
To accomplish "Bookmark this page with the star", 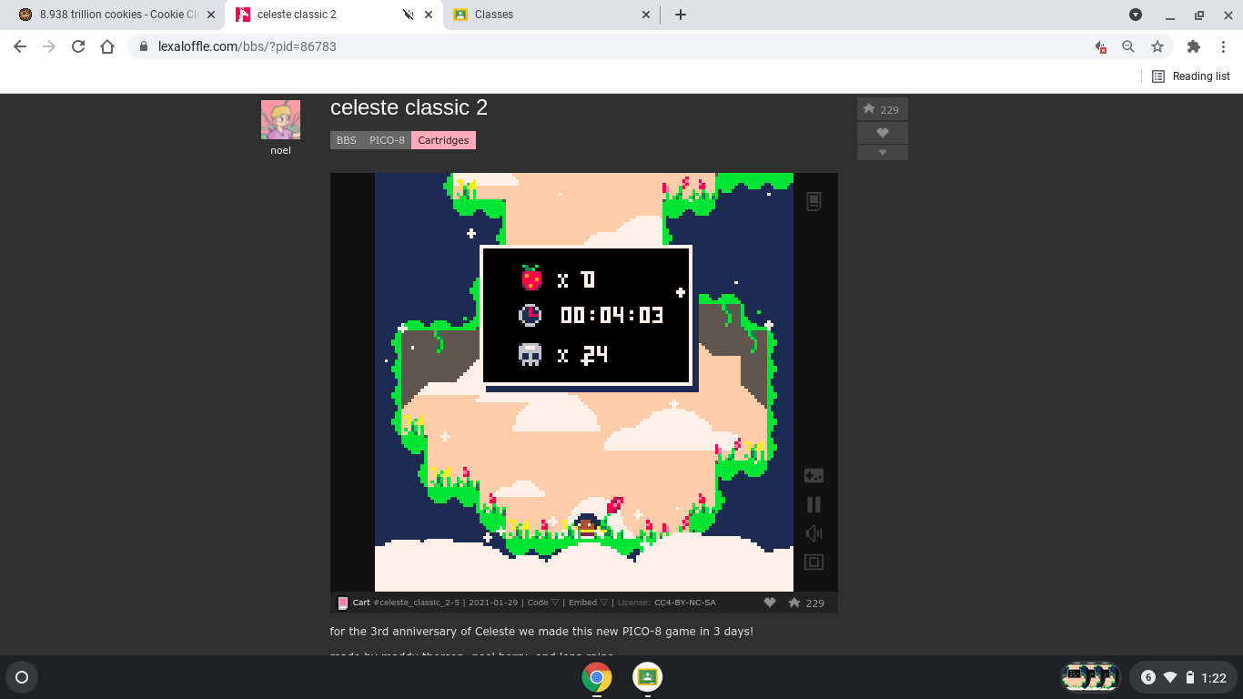I will point(1157,46).
